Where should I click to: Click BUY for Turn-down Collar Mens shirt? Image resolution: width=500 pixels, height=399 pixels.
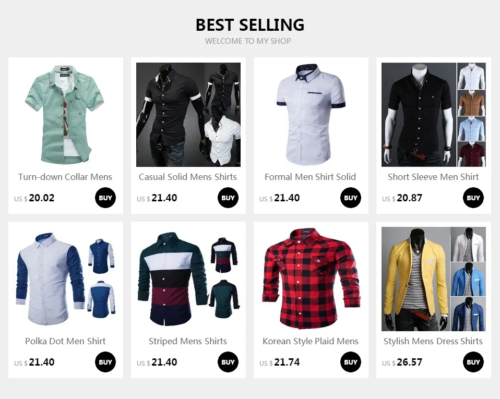(105, 198)
